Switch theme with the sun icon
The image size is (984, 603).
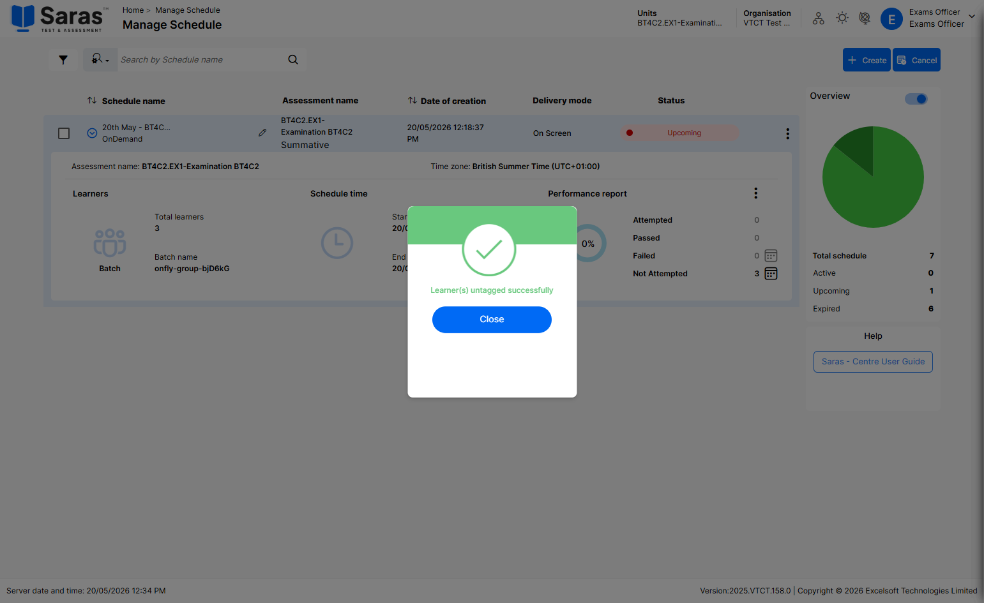pos(842,19)
